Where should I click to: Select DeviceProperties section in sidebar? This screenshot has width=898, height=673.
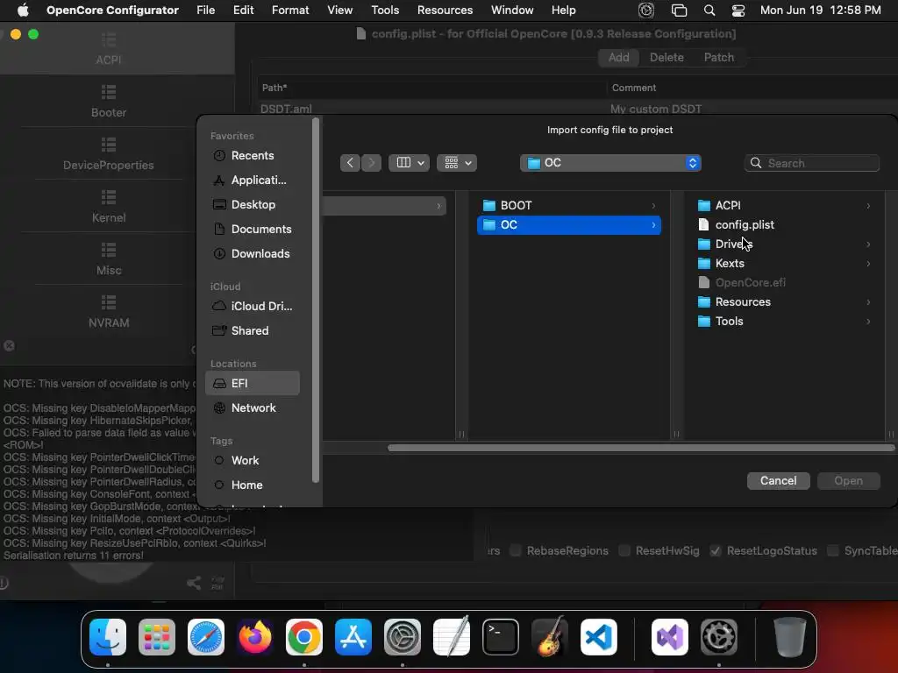coord(108,154)
